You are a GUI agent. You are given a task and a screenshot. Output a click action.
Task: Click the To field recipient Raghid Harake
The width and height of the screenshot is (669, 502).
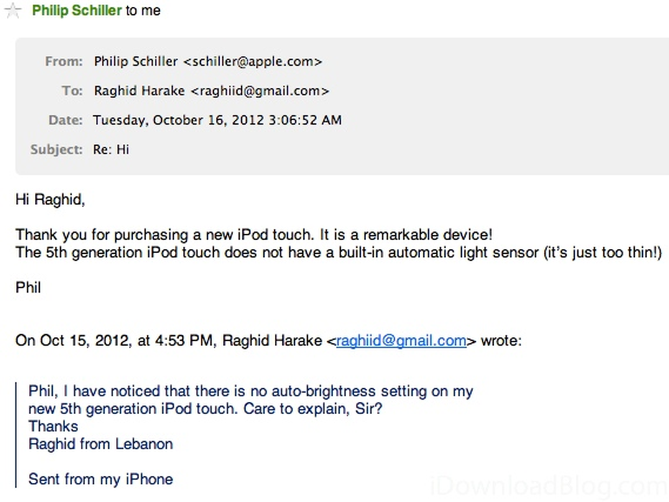click(139, 91)
